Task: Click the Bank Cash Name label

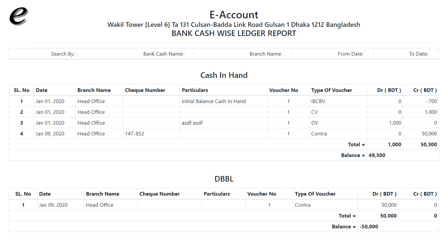Action: point(163,54)
